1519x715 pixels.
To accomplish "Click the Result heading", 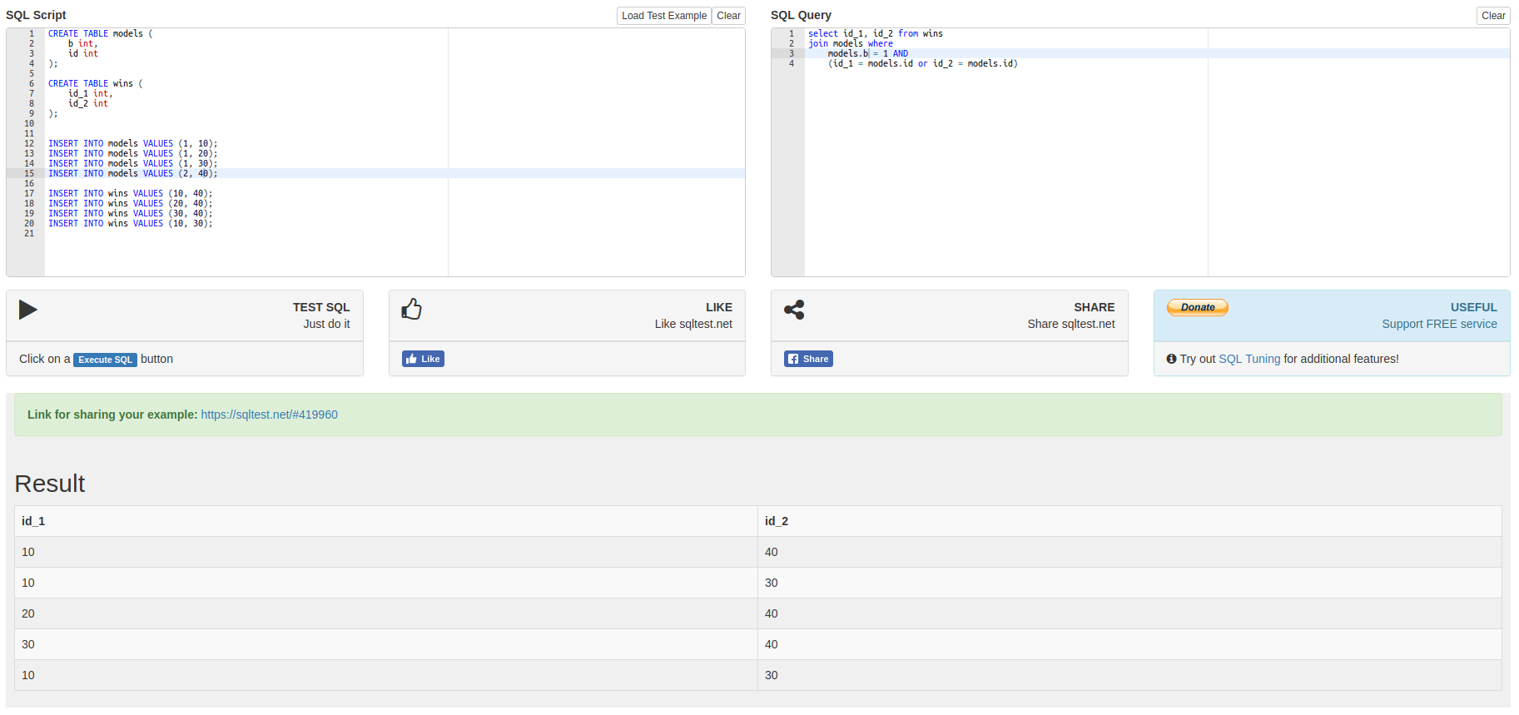I will (x=50, y=484).
